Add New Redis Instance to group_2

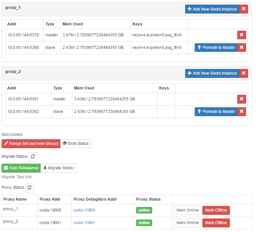coord(212,73)
